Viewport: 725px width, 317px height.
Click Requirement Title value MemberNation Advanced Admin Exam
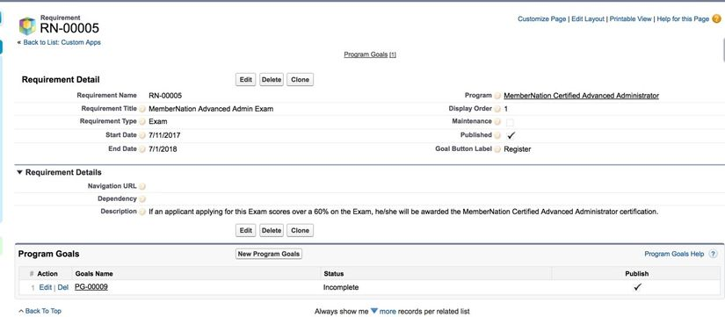(211, 109)
